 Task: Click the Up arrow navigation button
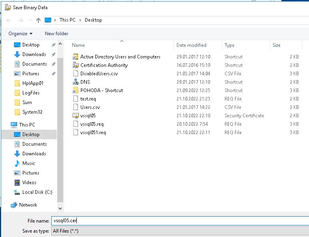coord(38,20)
